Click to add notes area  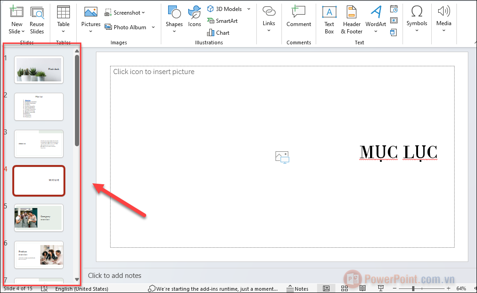point(114,275)
